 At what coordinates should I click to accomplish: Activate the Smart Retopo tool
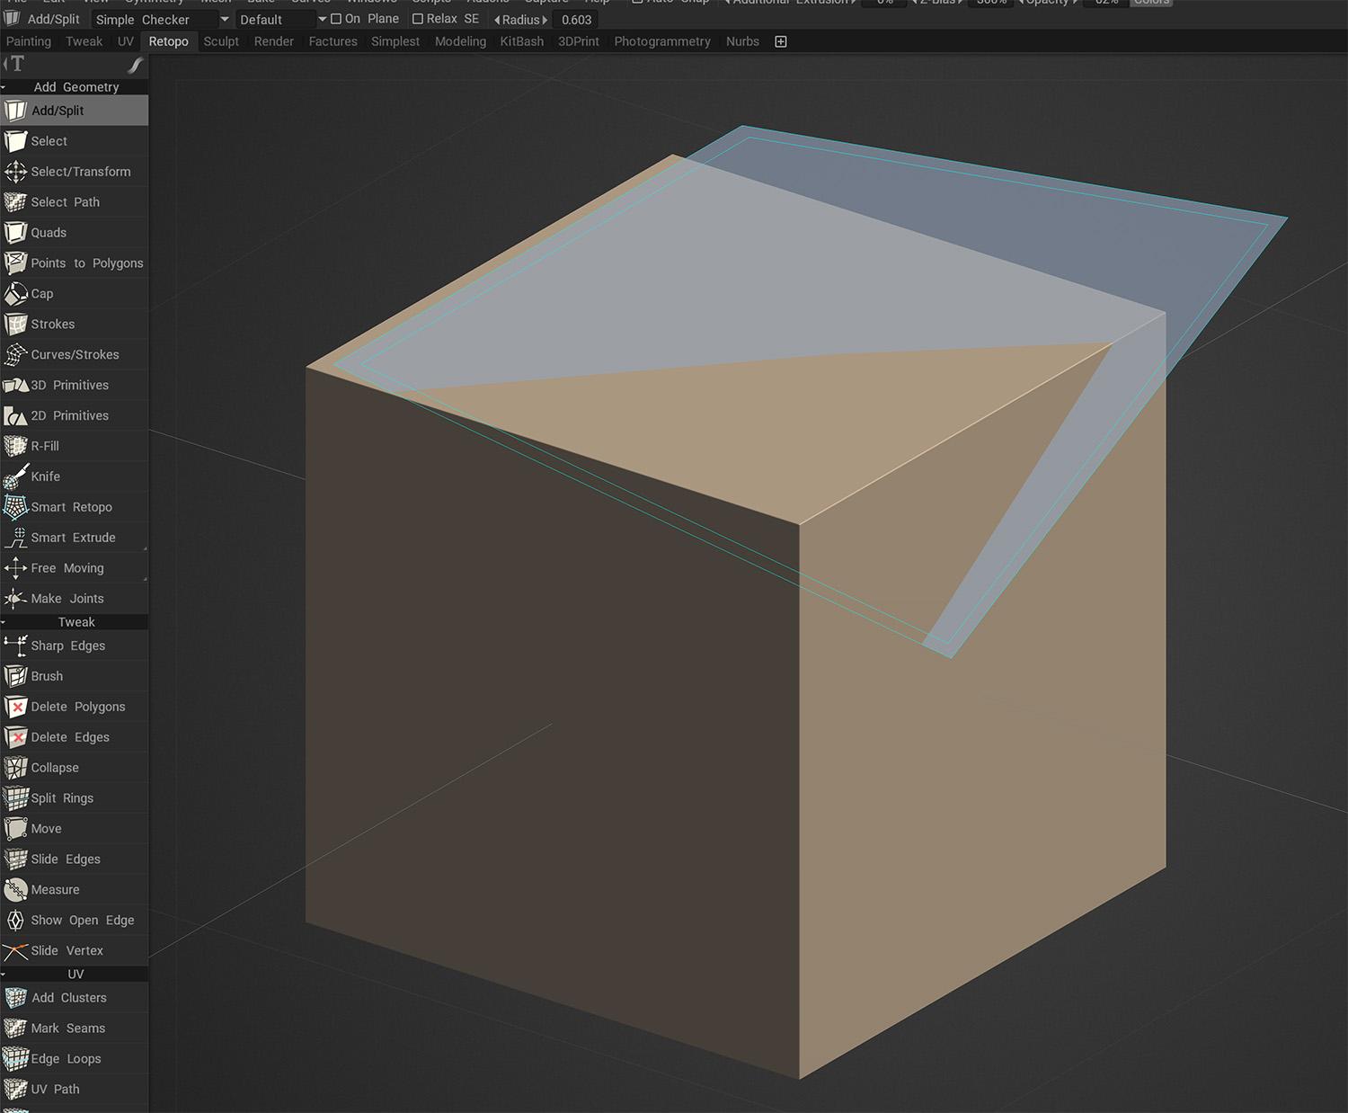[71, 507]
